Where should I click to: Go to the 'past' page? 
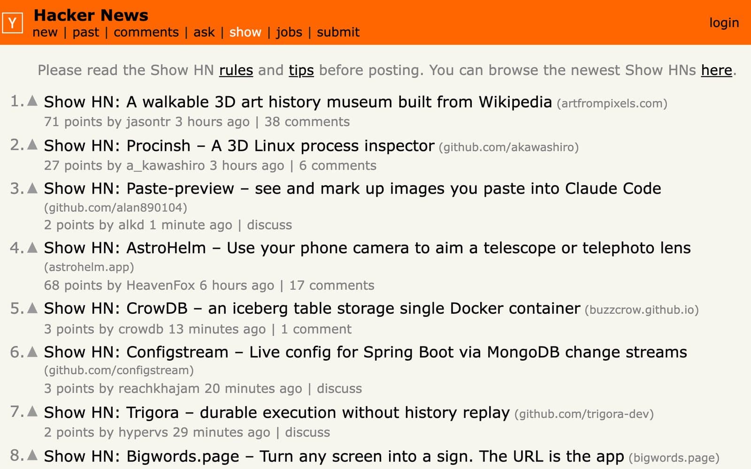(x=86, y=32)
